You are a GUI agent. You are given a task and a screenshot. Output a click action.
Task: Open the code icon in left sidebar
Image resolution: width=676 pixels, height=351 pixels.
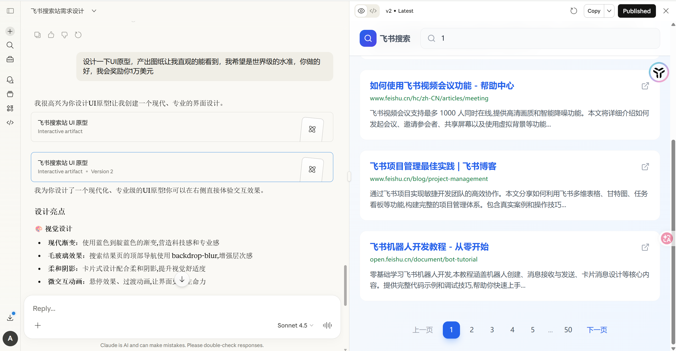[x=10, y=123]
